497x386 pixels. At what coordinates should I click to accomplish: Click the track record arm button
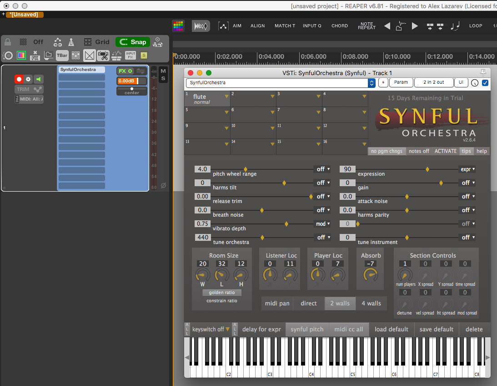19,79
